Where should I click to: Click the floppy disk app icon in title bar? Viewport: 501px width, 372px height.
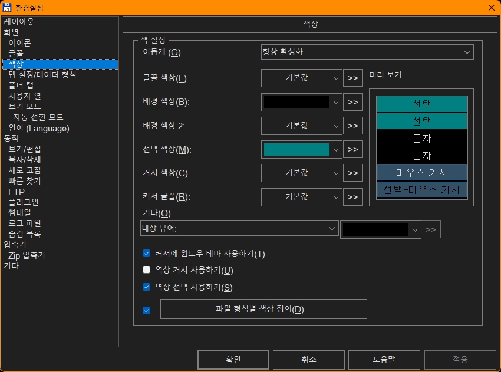(6, 7)
